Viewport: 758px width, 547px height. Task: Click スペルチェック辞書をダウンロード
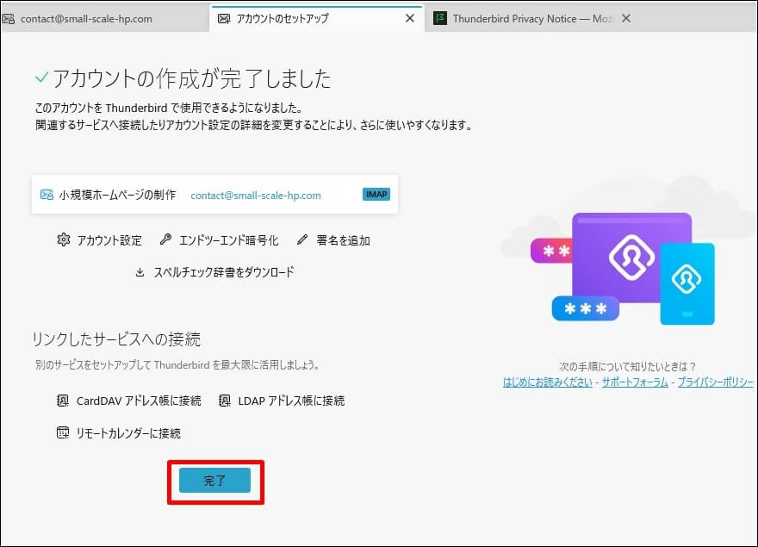[x=214, y=272]
